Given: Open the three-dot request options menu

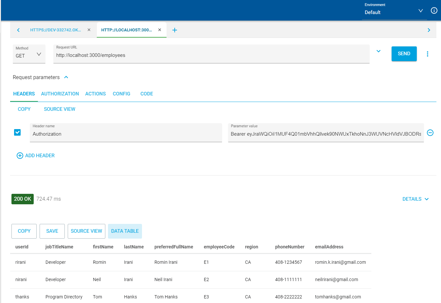Looking at the screenshot, I should (427, 54).
